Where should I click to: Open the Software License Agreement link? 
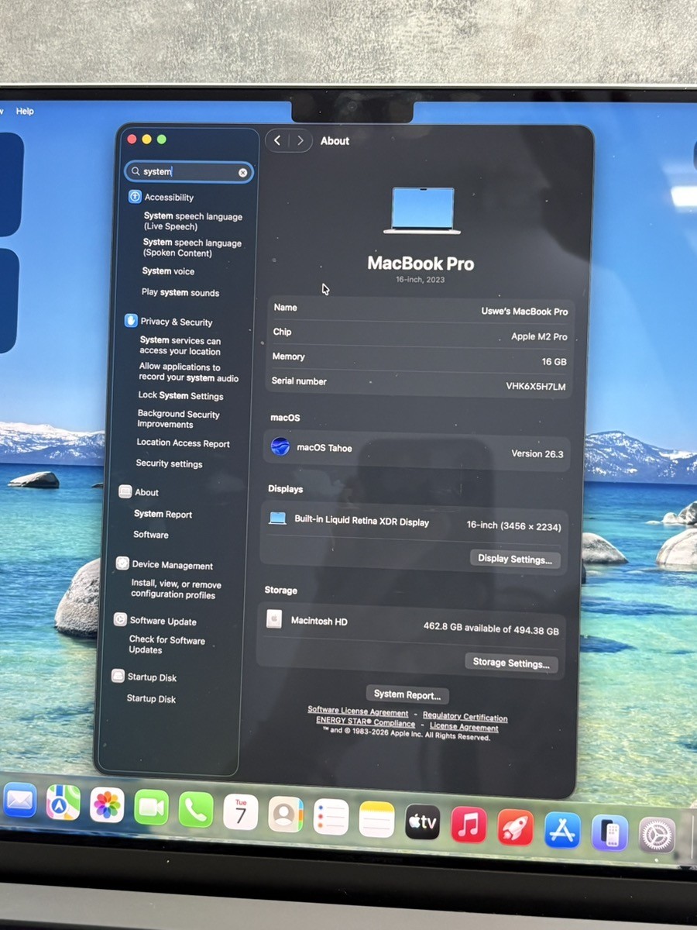[358, 711]
